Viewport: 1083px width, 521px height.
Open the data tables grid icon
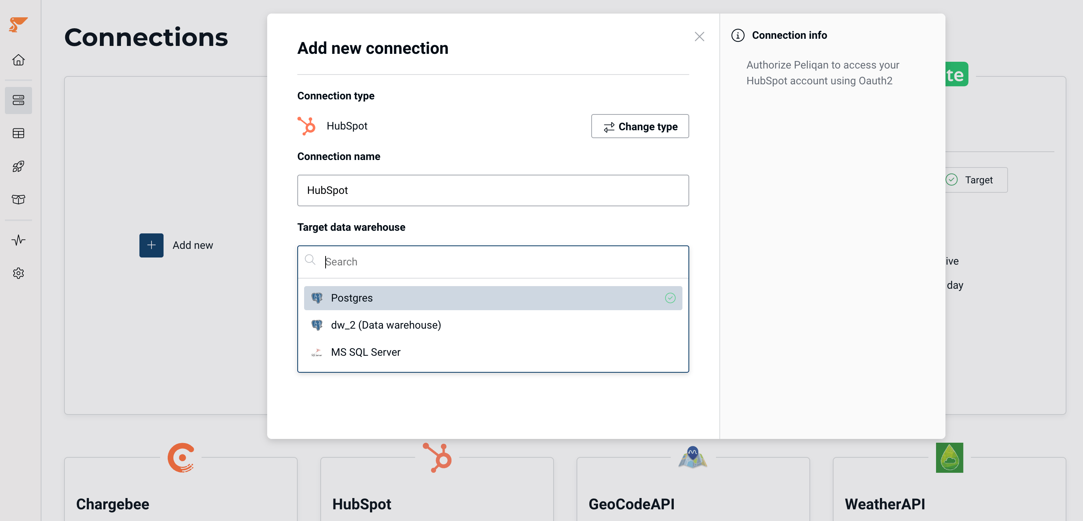[x=18, y=133]
